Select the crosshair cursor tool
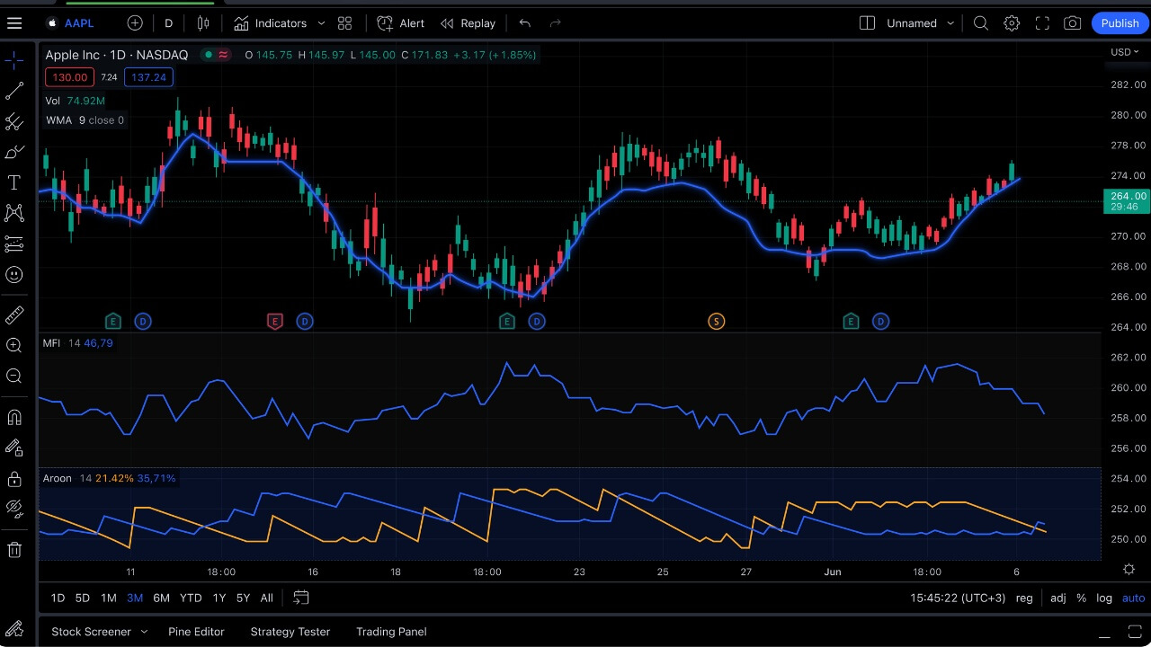 [14, 60]
